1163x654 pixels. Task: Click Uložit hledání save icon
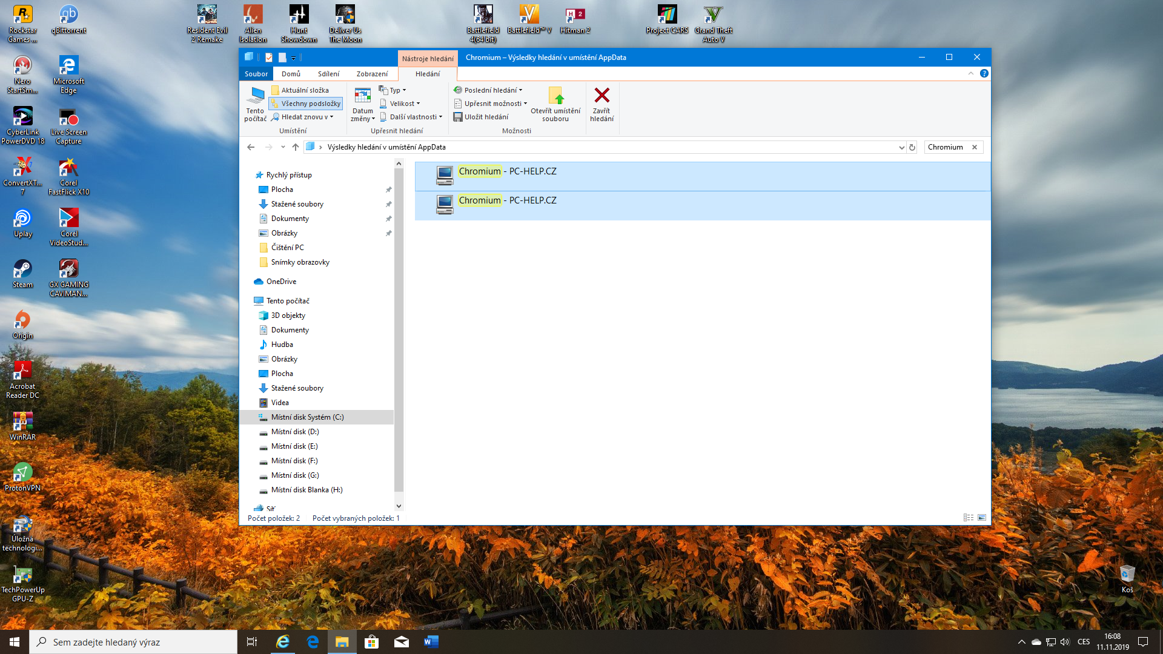tap(459, 117)
